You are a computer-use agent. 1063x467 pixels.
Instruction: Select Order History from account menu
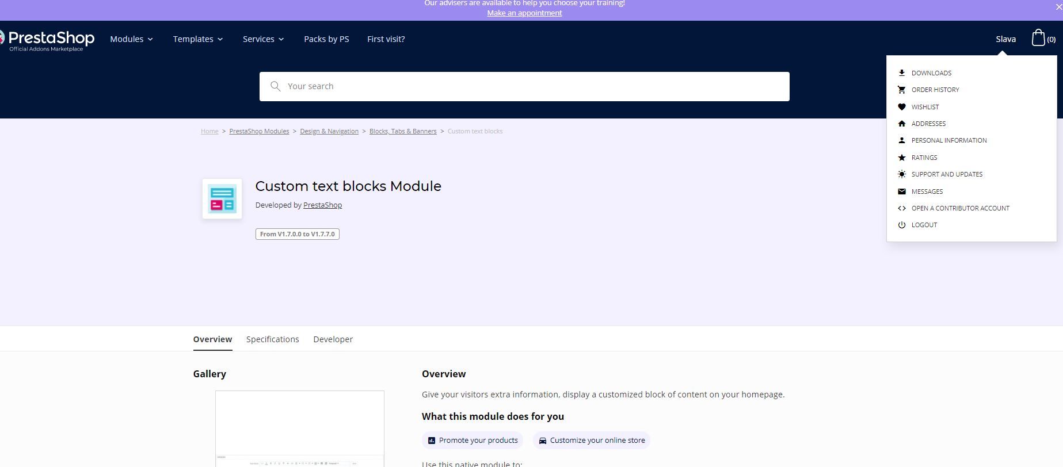935,90
